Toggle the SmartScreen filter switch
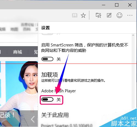This screenshot has height=127, width=137. click(47, 59)
